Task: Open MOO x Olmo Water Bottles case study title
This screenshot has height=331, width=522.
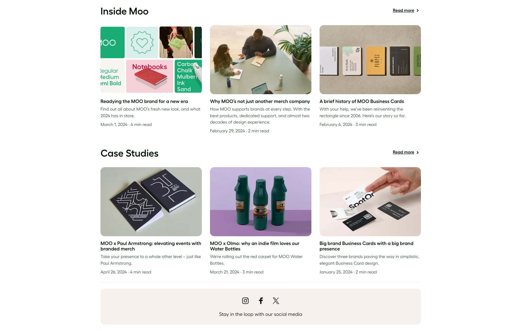Action: tap(254, 246)
